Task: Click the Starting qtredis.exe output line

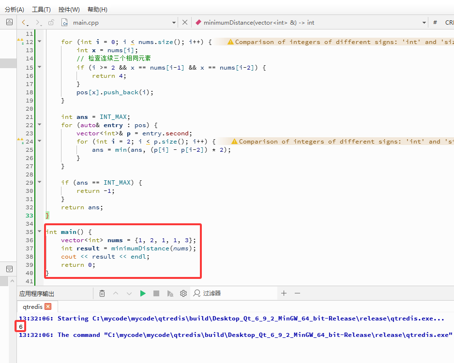Action: (231, 319)
